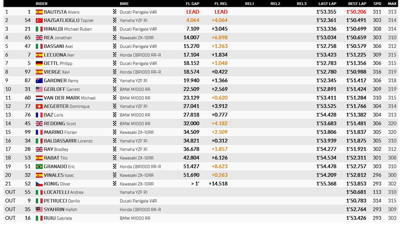Screen dimensions: 403x225
Task: Select rider name LECUONA Iker
Action: pos(59,55)
